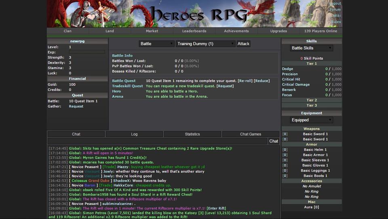Expand the Tier 1 skills section
The image size is (388, 219).
[312, 63]
